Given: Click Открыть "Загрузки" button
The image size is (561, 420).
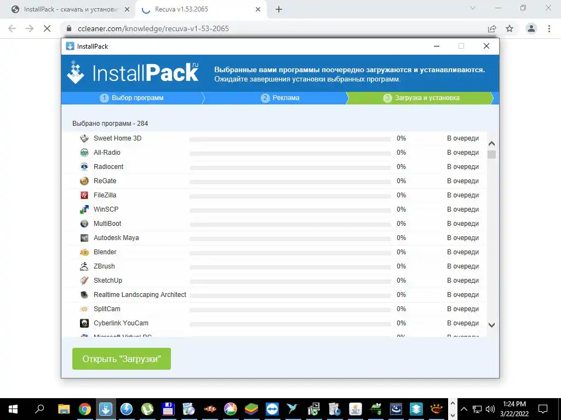Looking at the screenshot, I should (122, 359).
